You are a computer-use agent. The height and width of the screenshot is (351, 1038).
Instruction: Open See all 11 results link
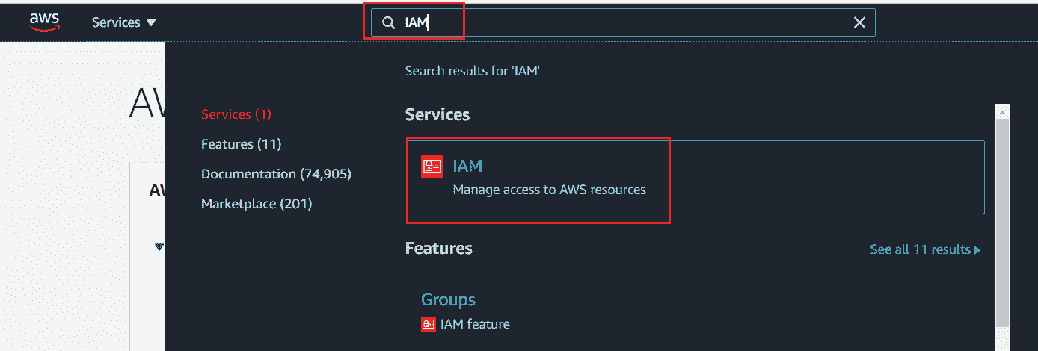coord(925,249)
